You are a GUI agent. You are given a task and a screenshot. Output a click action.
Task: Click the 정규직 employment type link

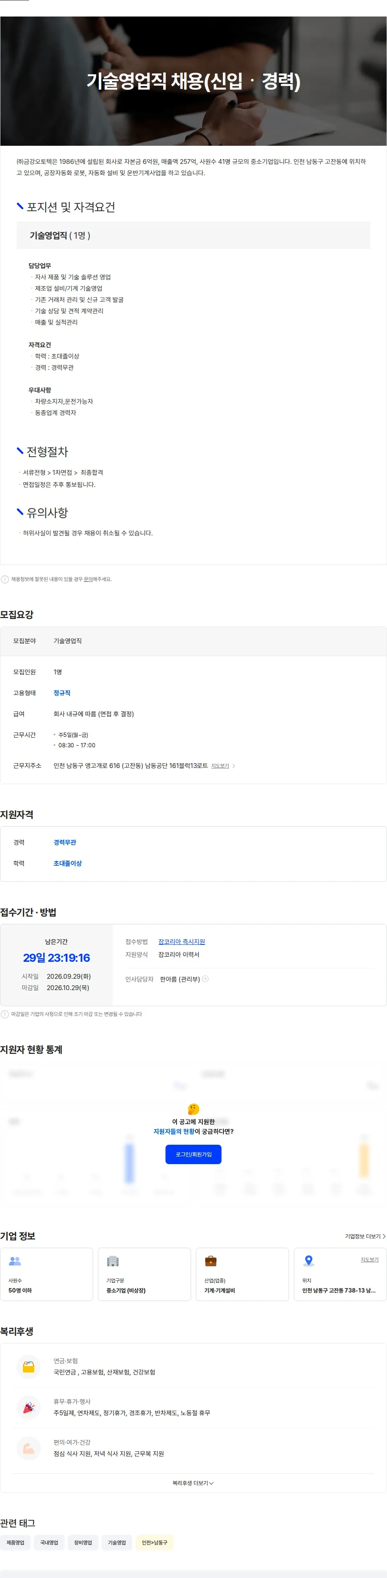point(62,693)
